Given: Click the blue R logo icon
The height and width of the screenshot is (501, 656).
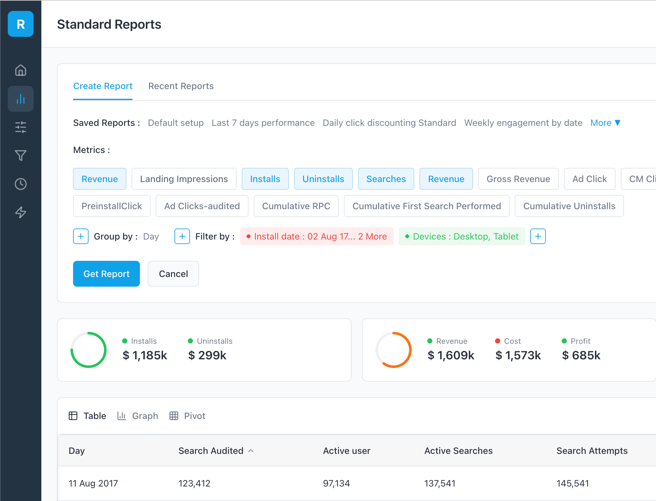Looking at the screenshot, I should 21,24.
